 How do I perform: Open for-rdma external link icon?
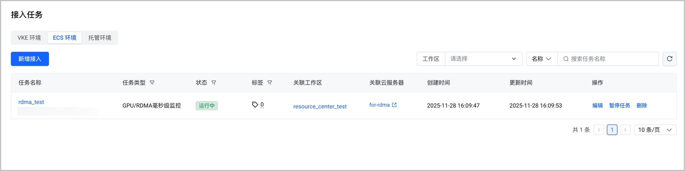394,105
